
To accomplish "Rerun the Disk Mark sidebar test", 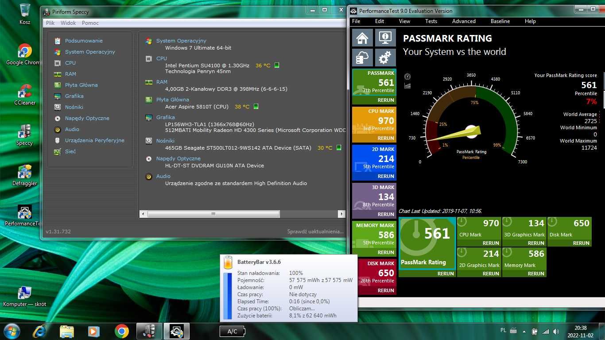I will click(x=386, y=290).
